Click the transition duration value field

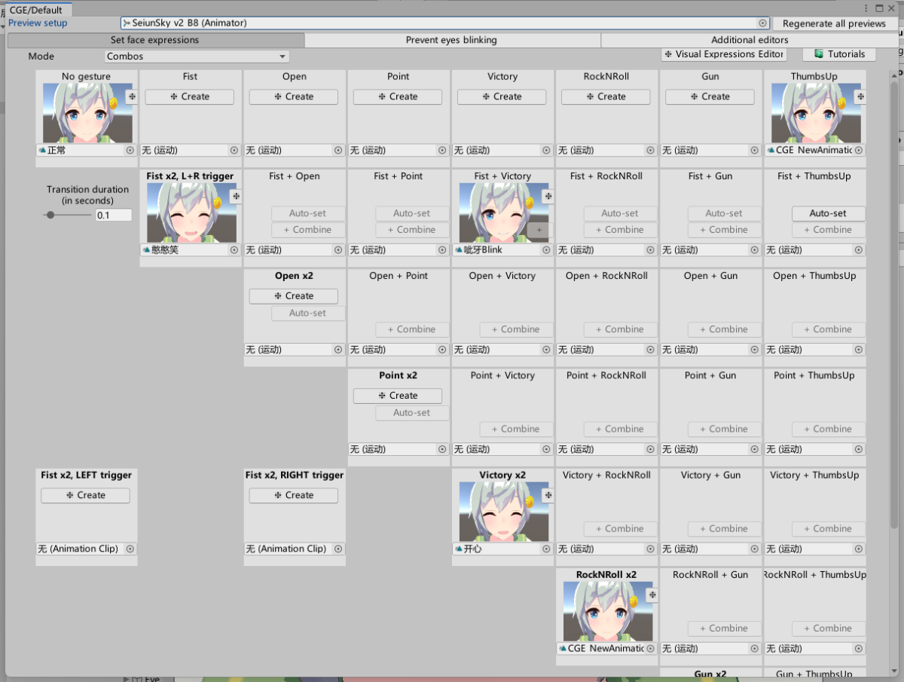[x=113, y=216]
